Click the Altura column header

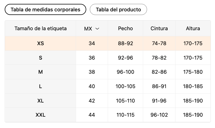click(x=193, y=29)
